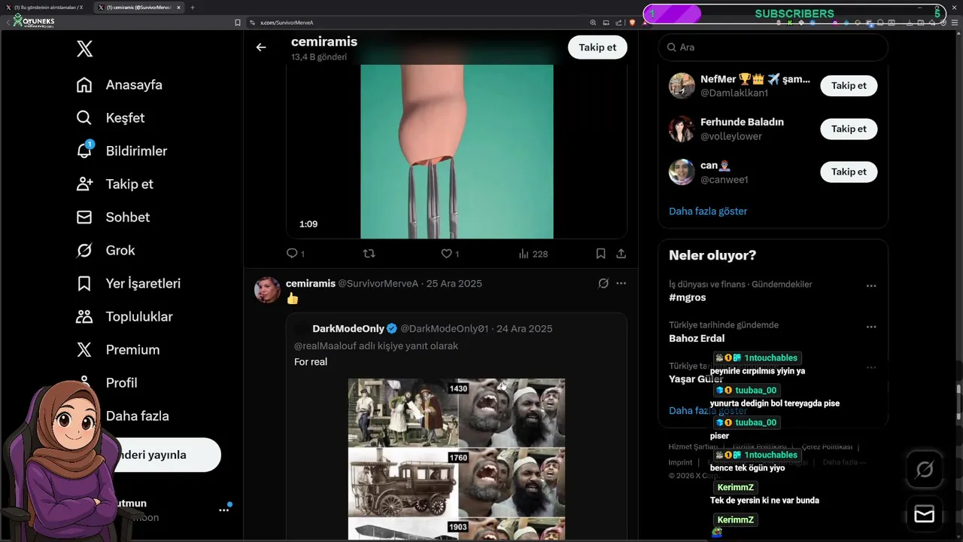The width and height of the screenshot is (963, 542).
Task: Open more options on the cemiramis post
Action: click(621, 283)
